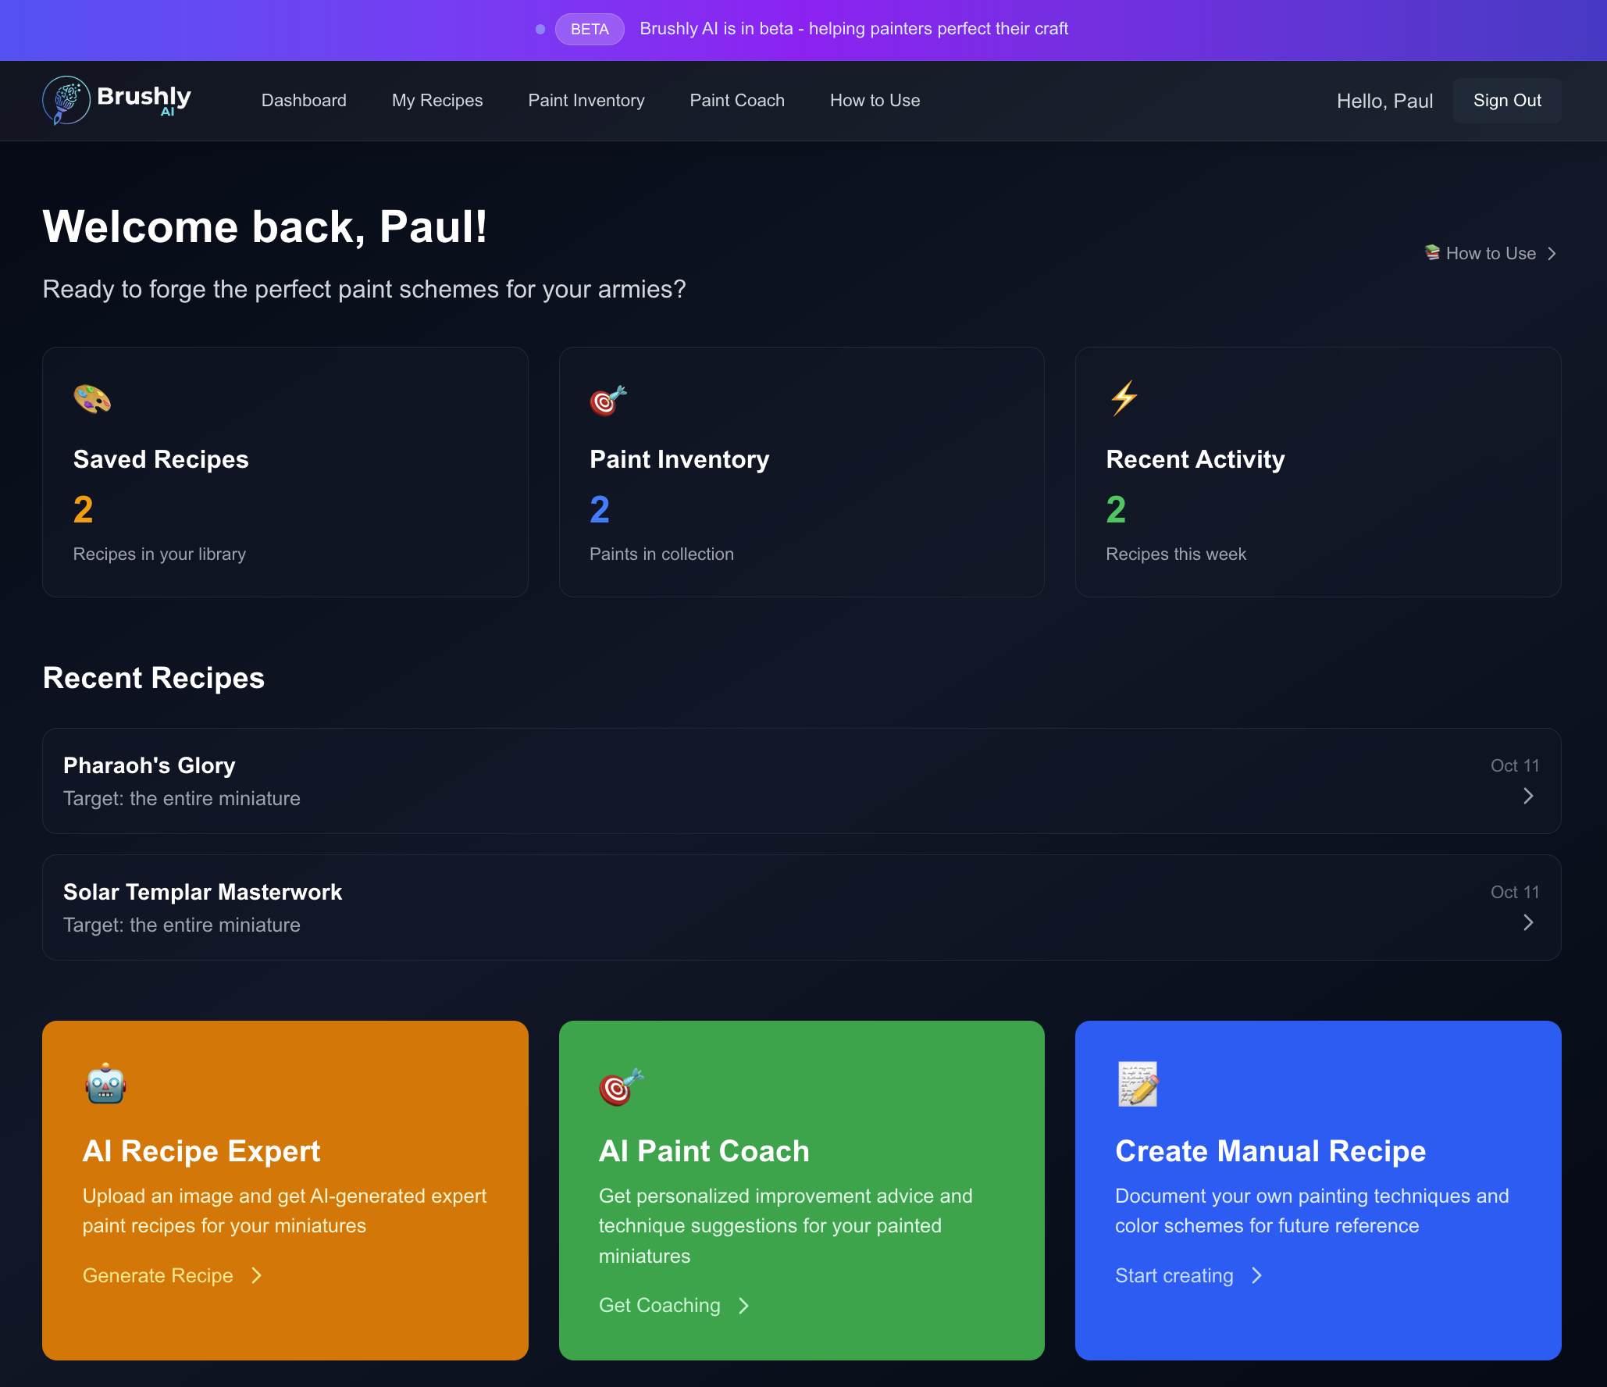The height and width of the screenshot is (1387, 1607).
Task: Click the orange Saved Recipes count 2
Action: (x=84, y=510)
